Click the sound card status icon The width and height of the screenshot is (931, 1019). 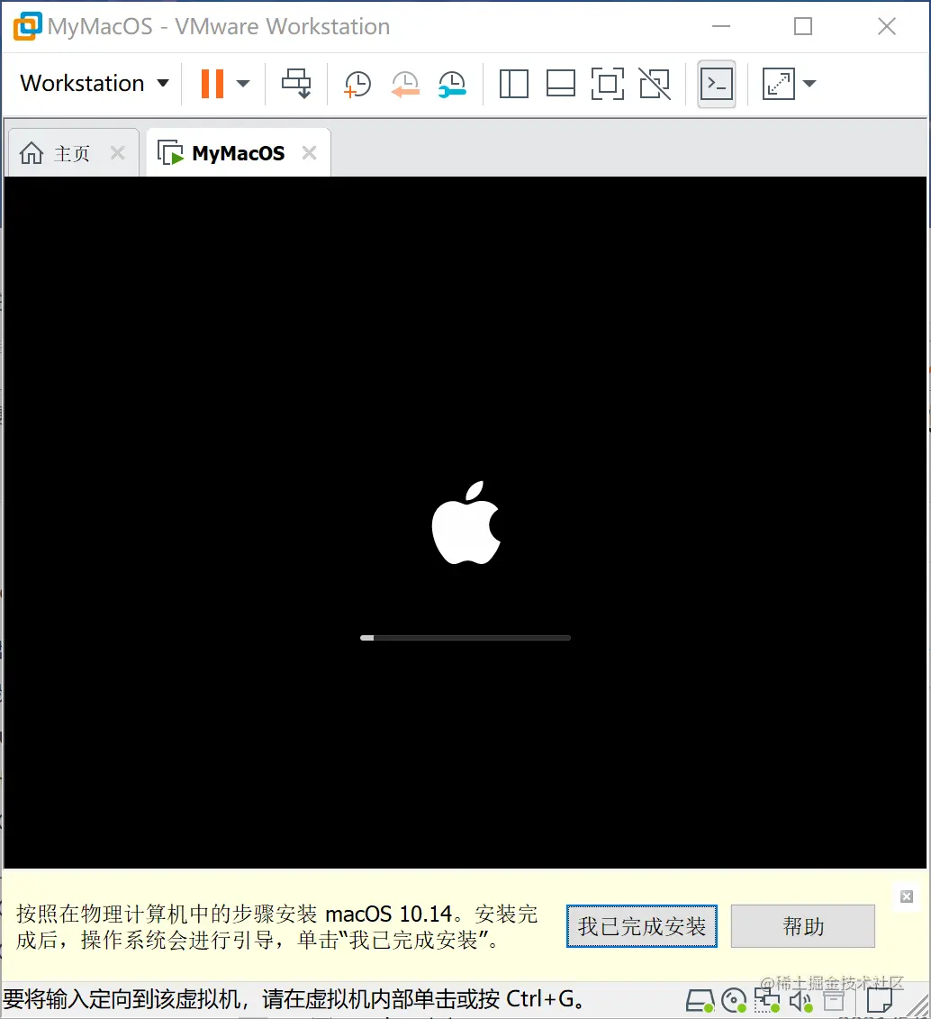[800, 1001]
